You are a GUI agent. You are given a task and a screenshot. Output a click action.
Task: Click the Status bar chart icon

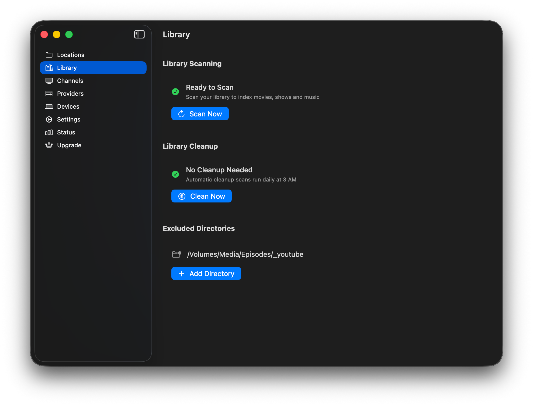(x=49, y=132)
